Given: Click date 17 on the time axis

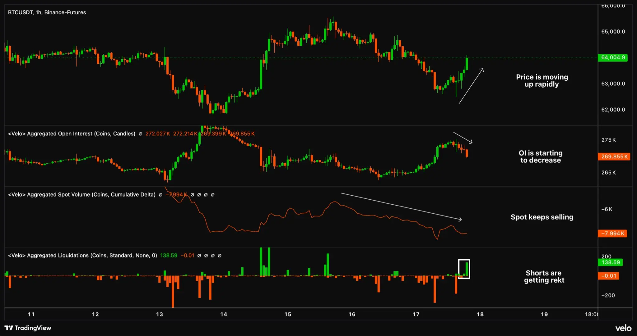Looking at the screenshot, I should [416, 314].
